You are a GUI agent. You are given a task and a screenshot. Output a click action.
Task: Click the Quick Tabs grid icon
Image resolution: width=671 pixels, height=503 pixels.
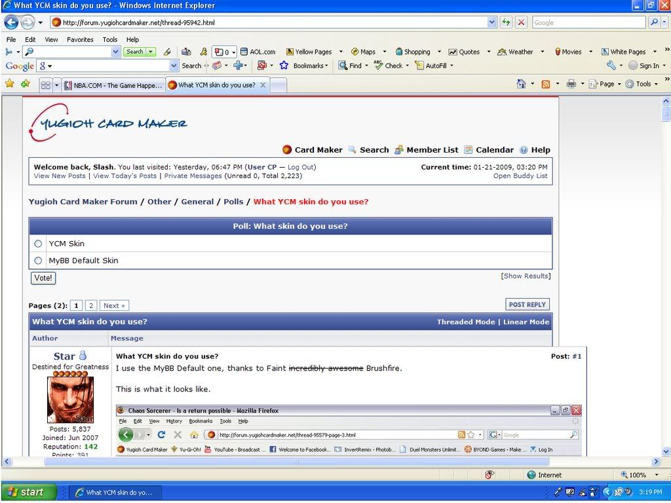point(45,84)
